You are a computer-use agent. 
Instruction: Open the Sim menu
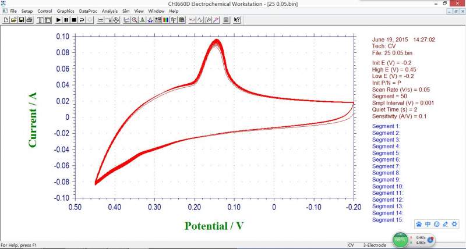point(126,11)
